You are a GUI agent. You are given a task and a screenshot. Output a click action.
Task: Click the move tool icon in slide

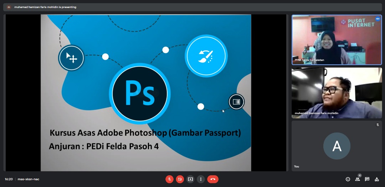(x=71, y=58)
